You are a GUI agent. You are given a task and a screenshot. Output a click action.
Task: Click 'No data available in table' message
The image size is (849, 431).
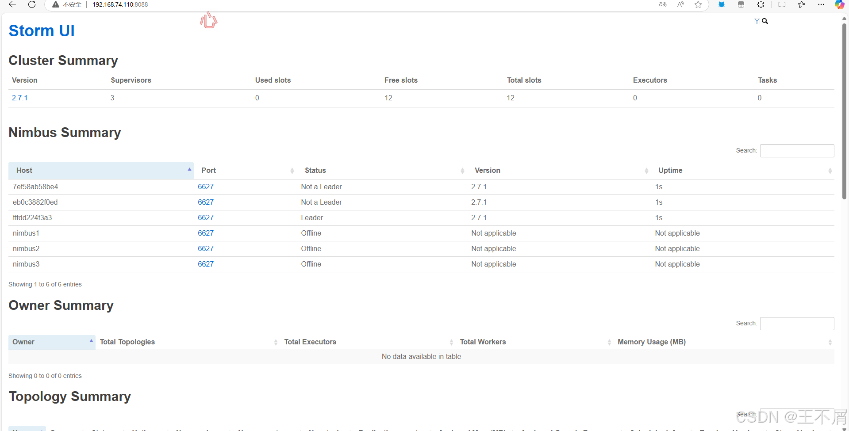pos(421,356)
